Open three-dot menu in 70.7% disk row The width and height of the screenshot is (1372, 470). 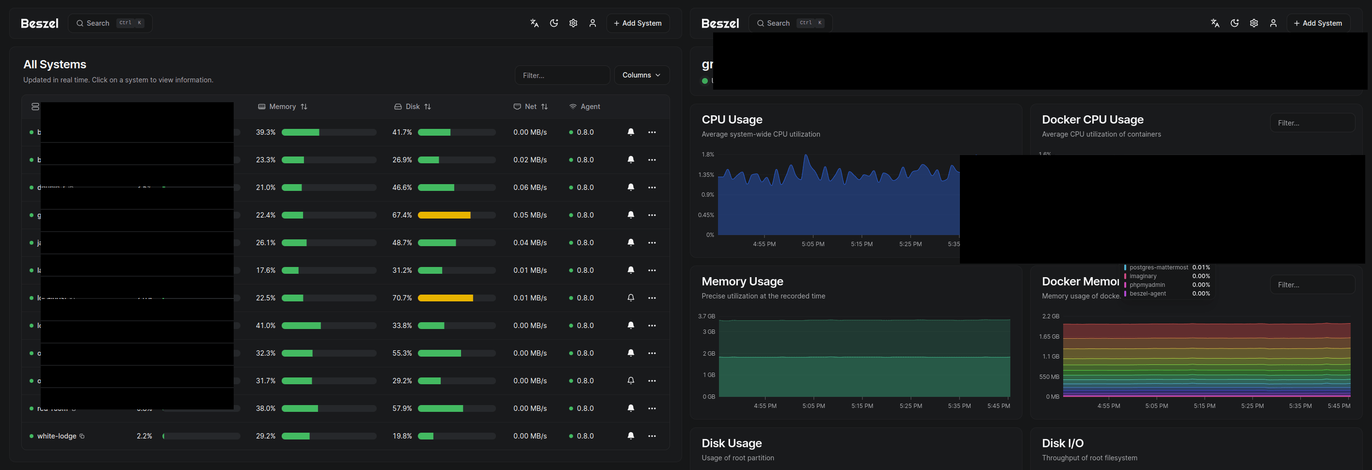(x=652, y=298)
